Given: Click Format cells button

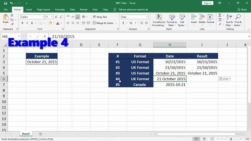Looking at the screenshot, I should pos(210,20).
